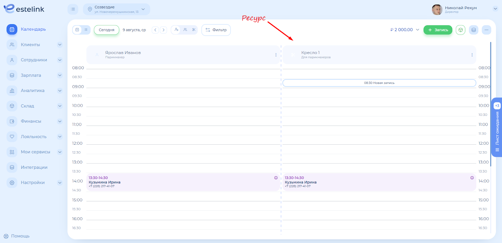
Task: Go to the previous day arrow
Action: pyautogui.click(x=155, y=30)
